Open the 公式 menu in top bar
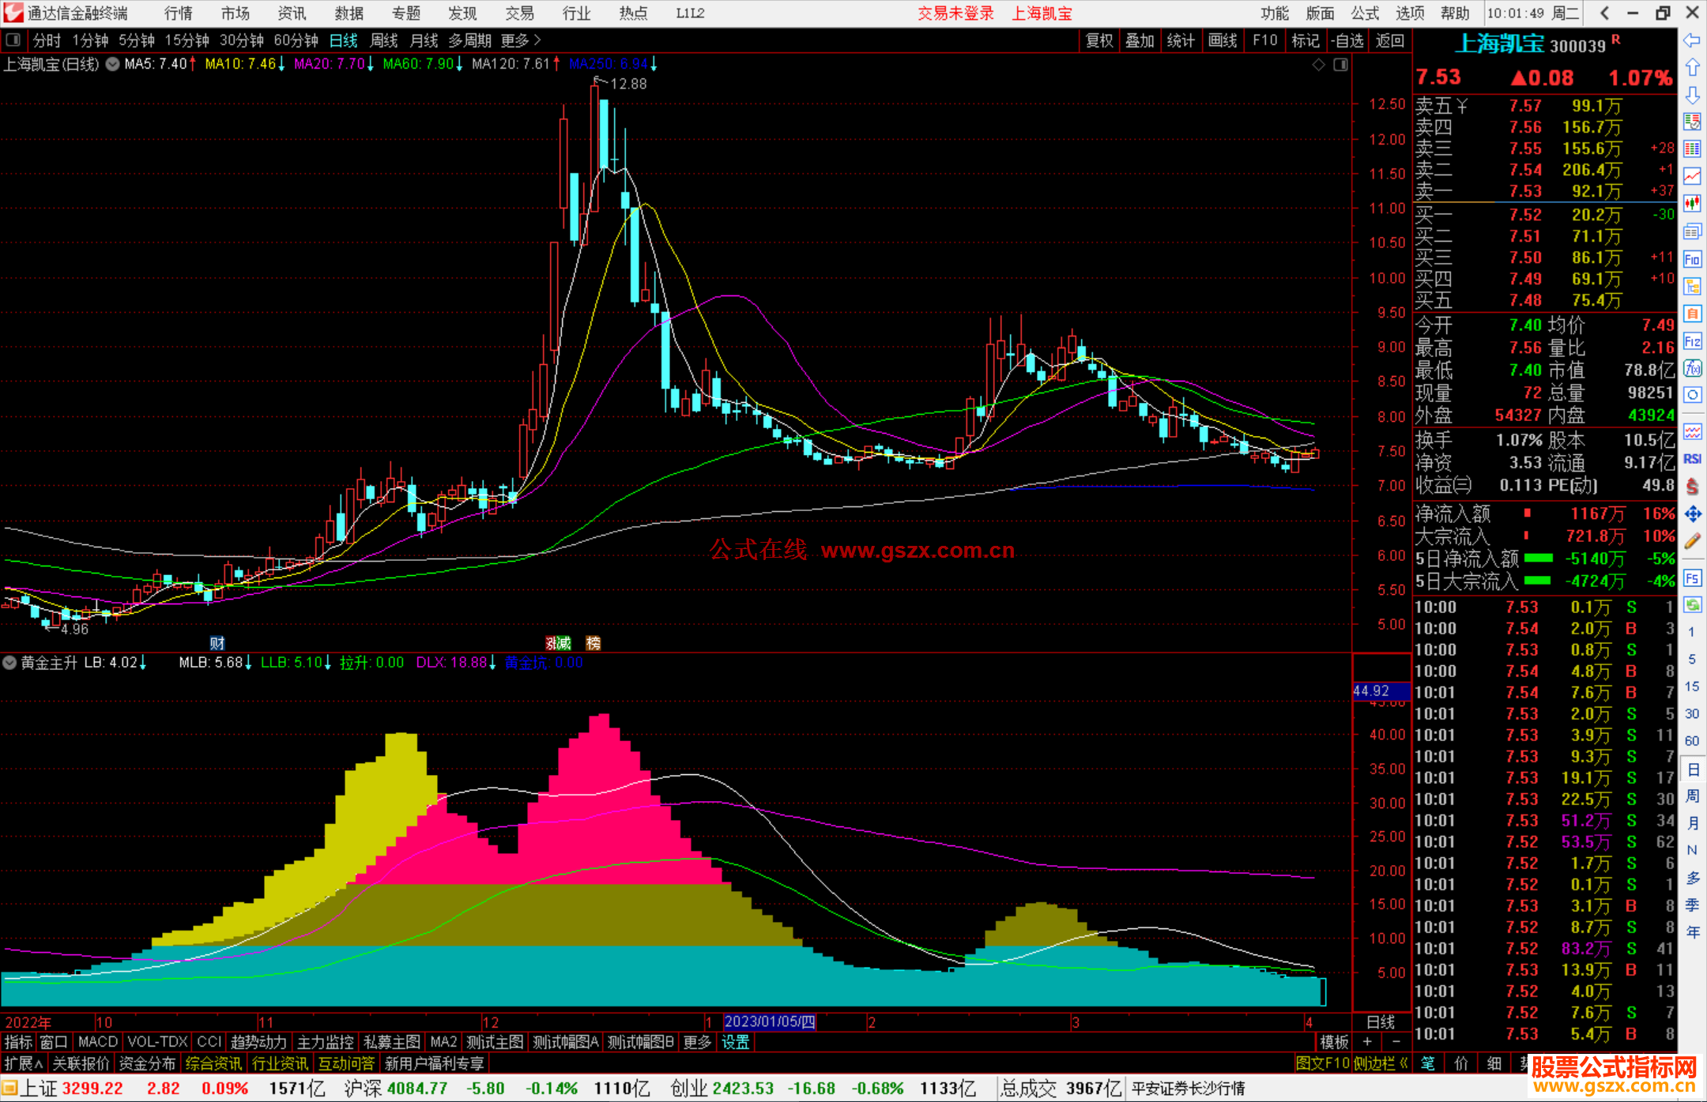This screenshot has width=1707, height=1102. (1364, 13)
